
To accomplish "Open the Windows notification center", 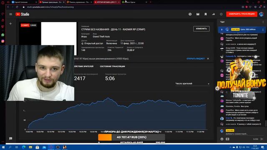I will point(262,147).
